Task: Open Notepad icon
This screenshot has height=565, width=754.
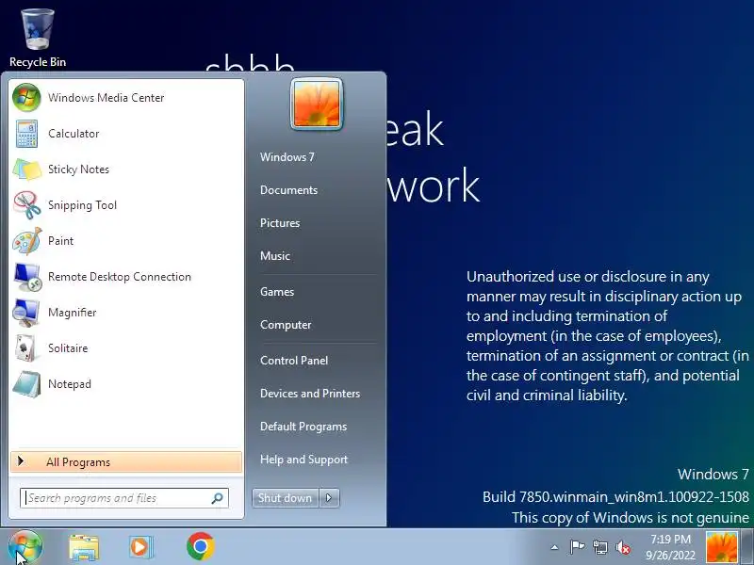Action: 26,384
